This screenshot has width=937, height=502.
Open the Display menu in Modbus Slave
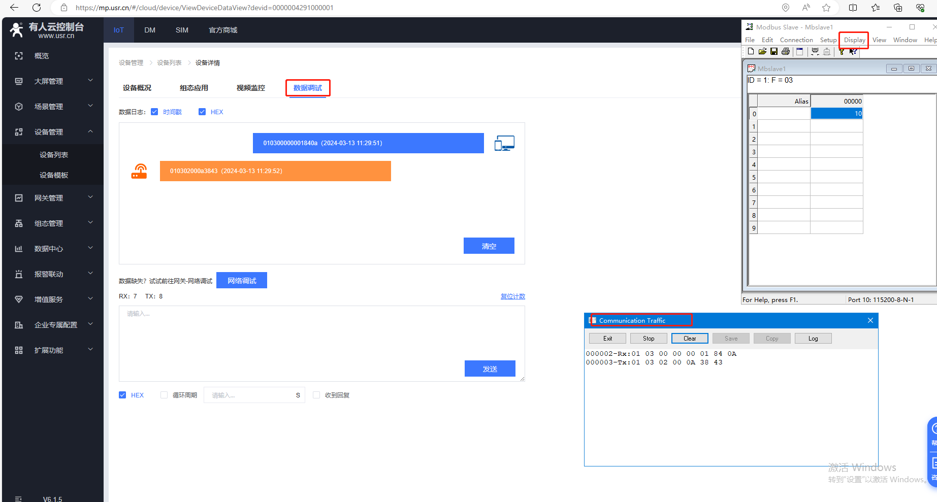(x=855, y=40)
